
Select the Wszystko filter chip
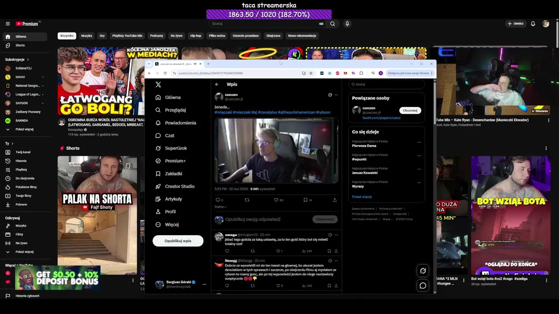coord(67,36)
